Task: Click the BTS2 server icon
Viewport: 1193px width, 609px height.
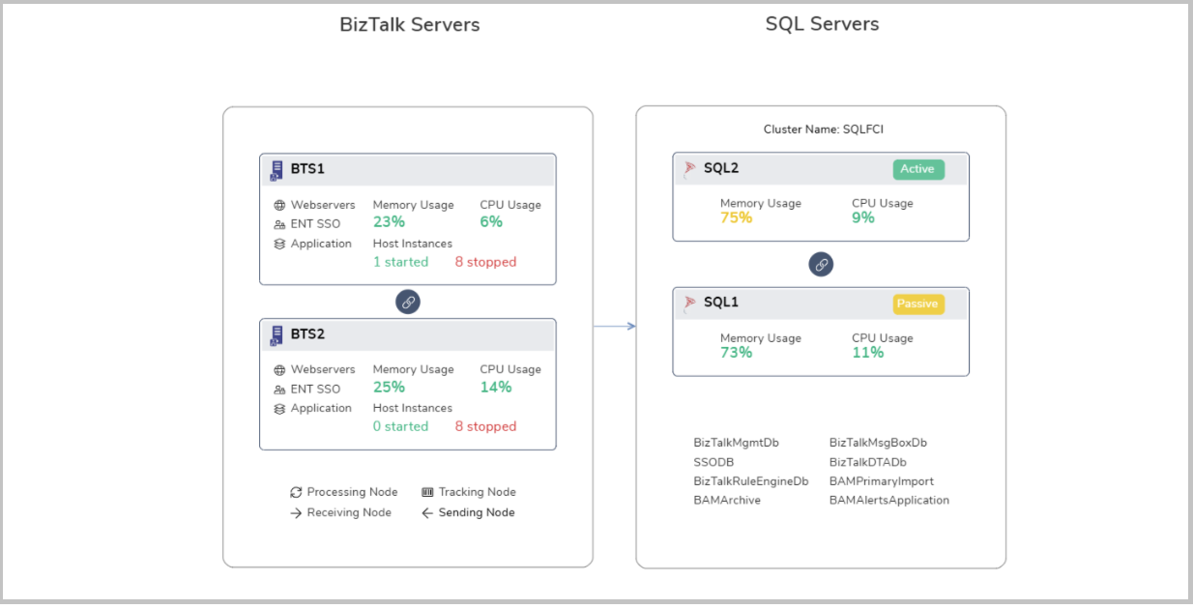Action: coord(276,335)
